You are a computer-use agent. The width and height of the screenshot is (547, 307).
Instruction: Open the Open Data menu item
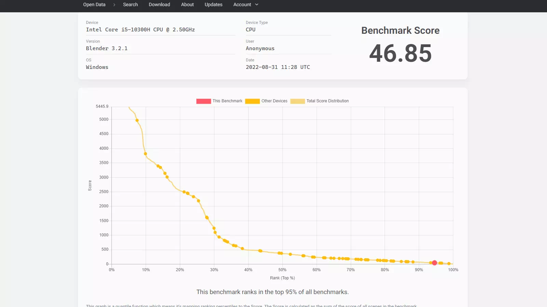(x=94, y=4)
